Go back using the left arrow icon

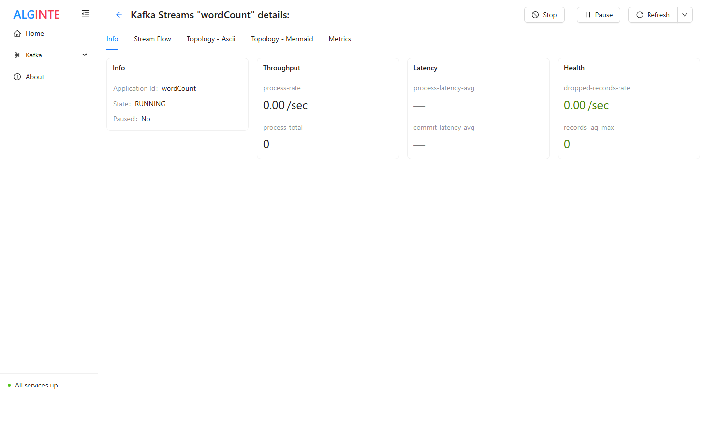pos(119,15)
